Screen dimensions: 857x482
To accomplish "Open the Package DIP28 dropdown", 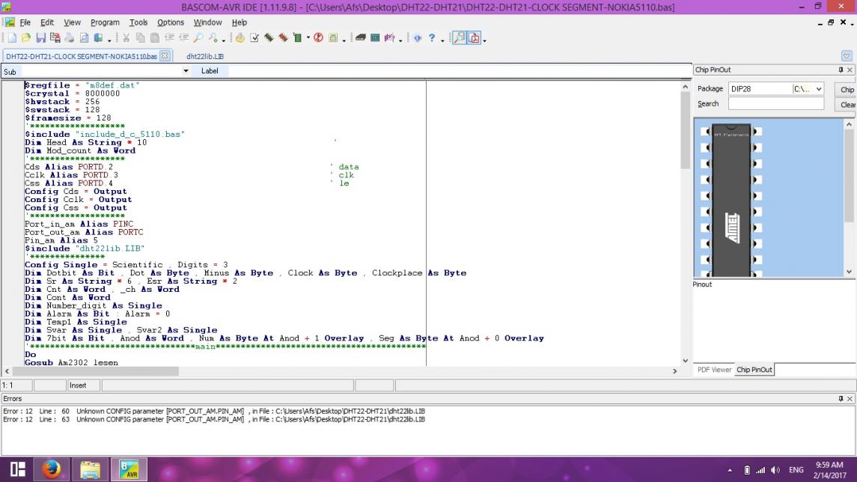I will [818, 89].
